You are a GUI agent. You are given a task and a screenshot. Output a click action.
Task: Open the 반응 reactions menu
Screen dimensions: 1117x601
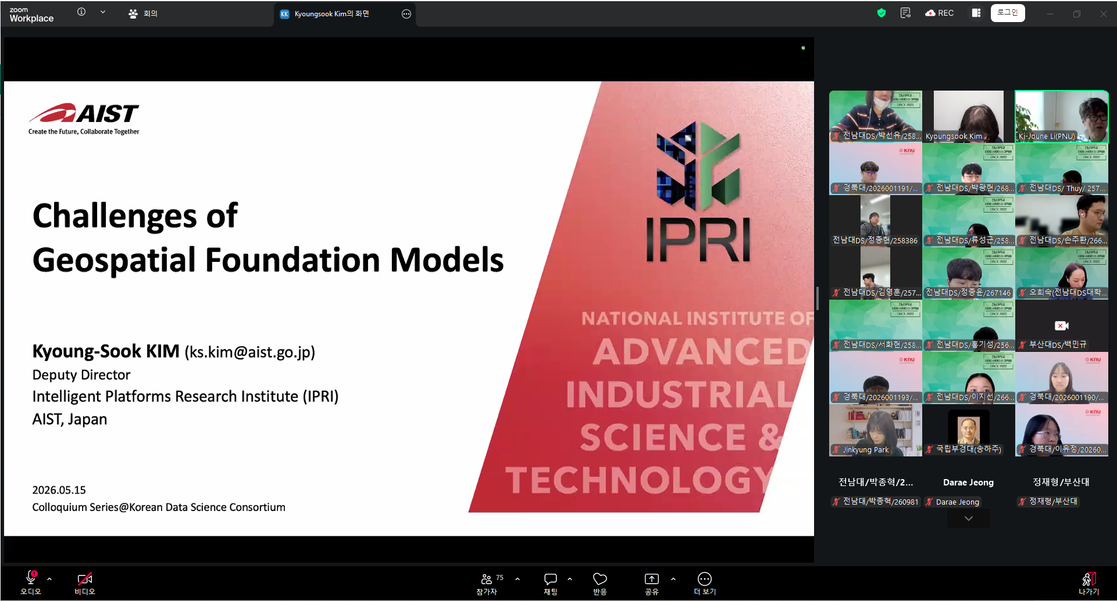point(600,584)
